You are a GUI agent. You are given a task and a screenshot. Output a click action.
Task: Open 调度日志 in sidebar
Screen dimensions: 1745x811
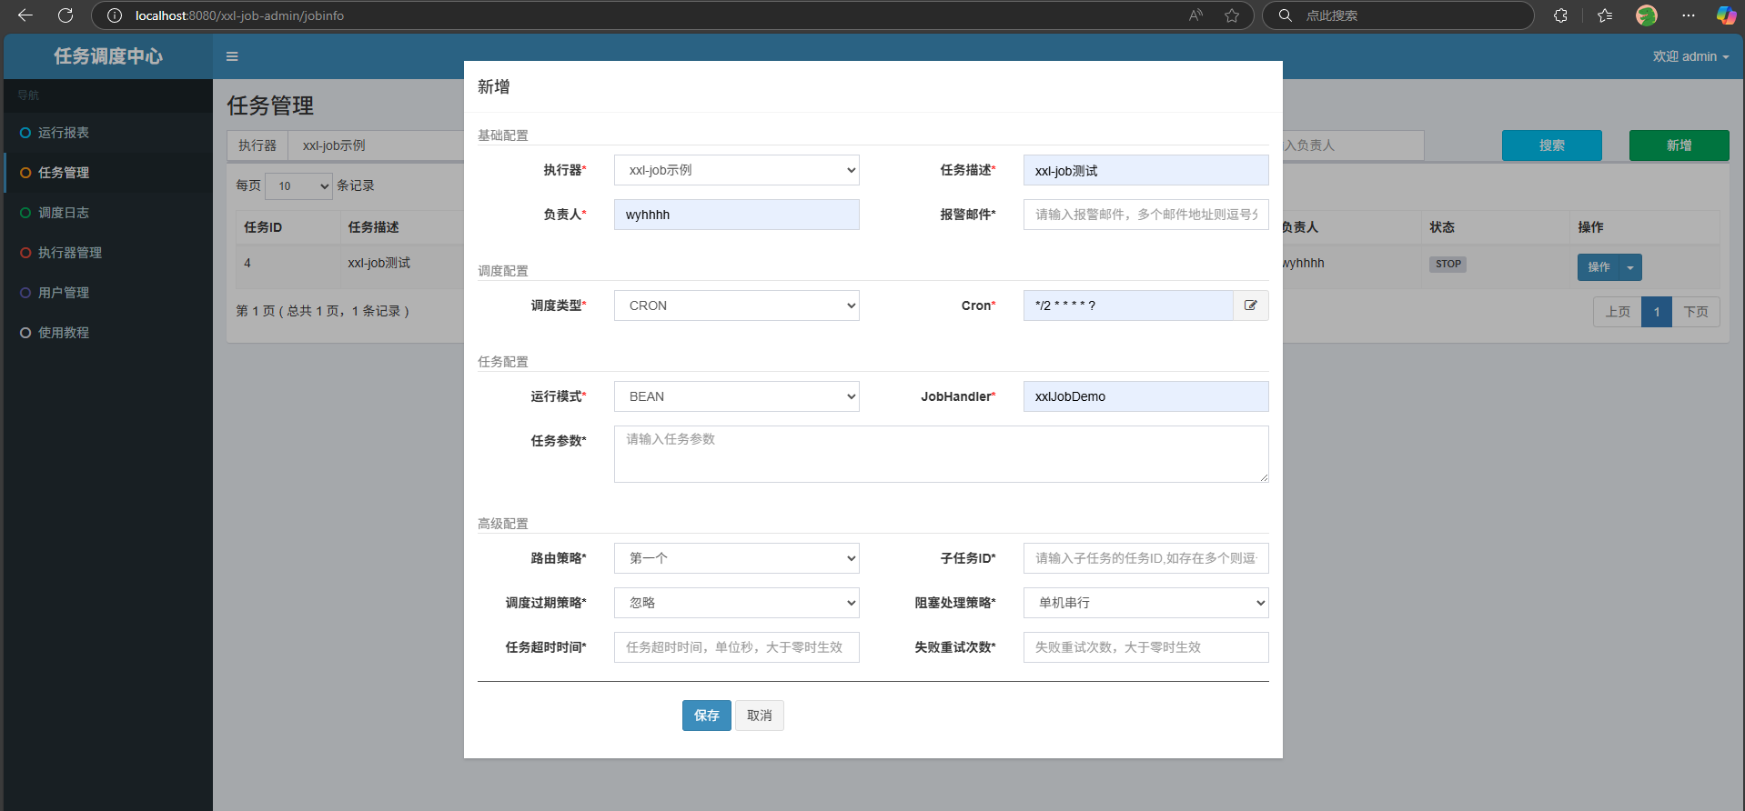108,213
